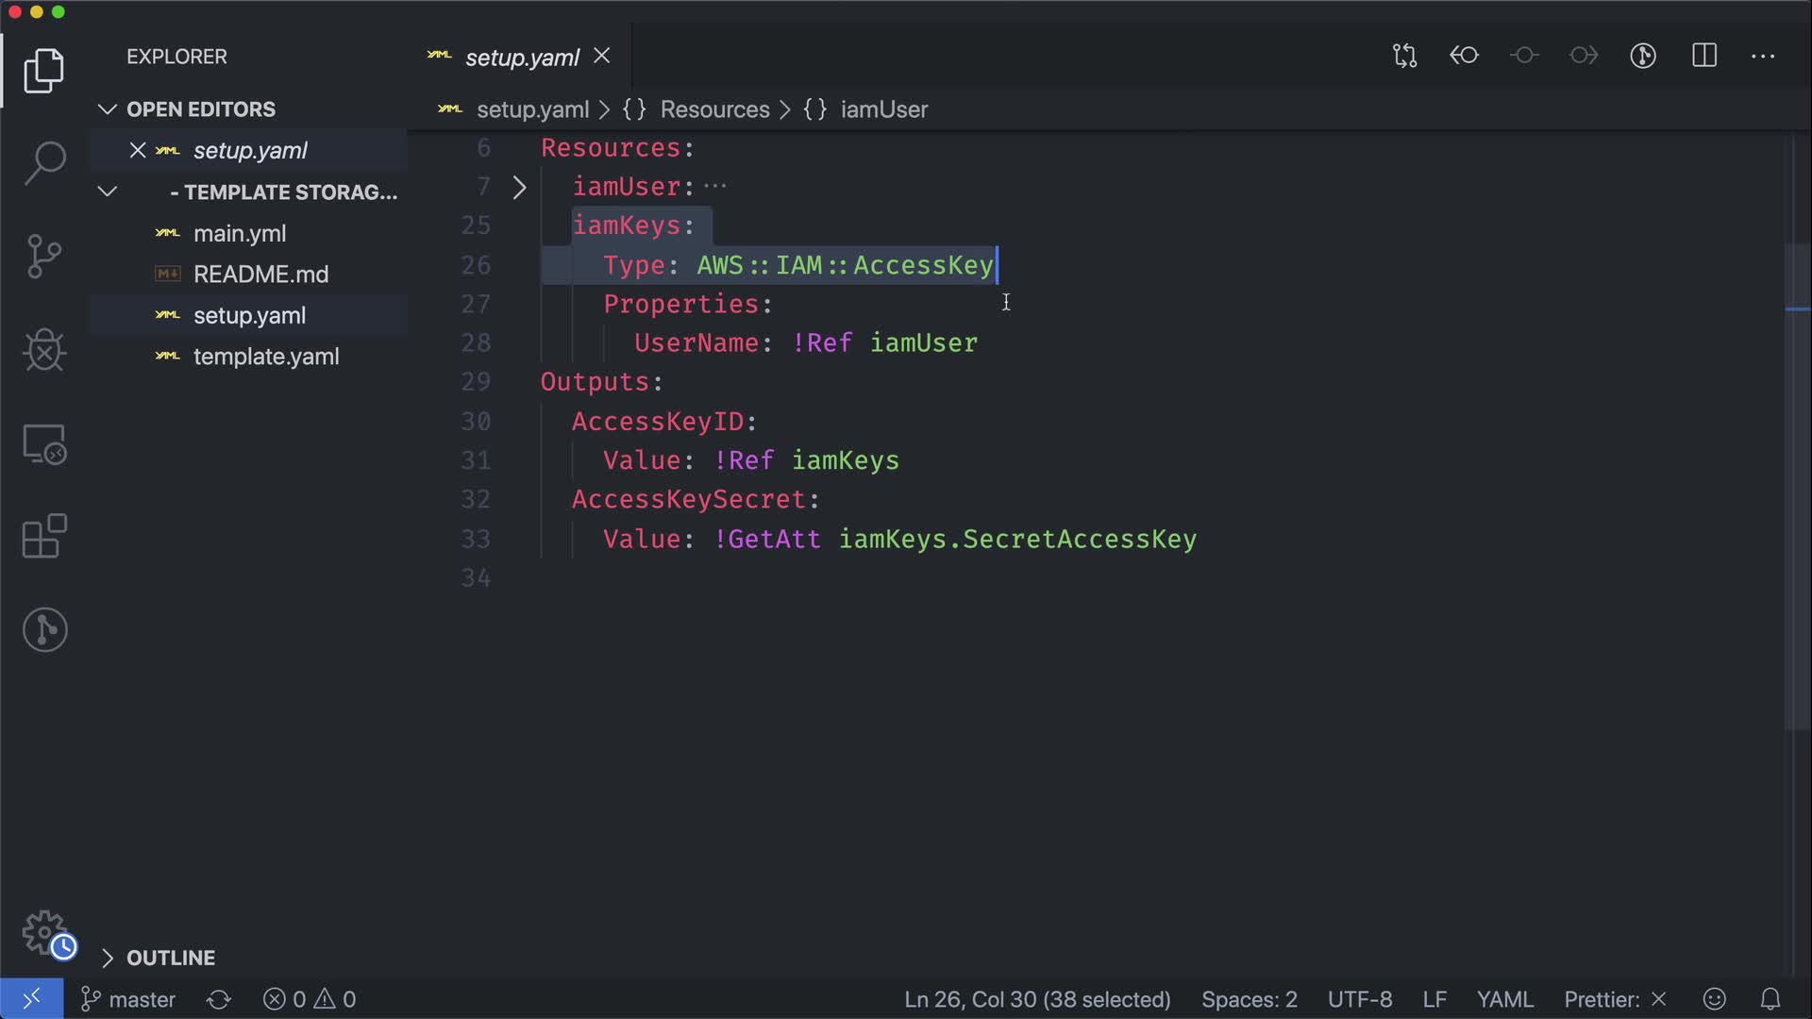Open the Remote Explorer view
Image resolution: width=1812 pixels, height=1019 pixels.
(x=44, y=443)
